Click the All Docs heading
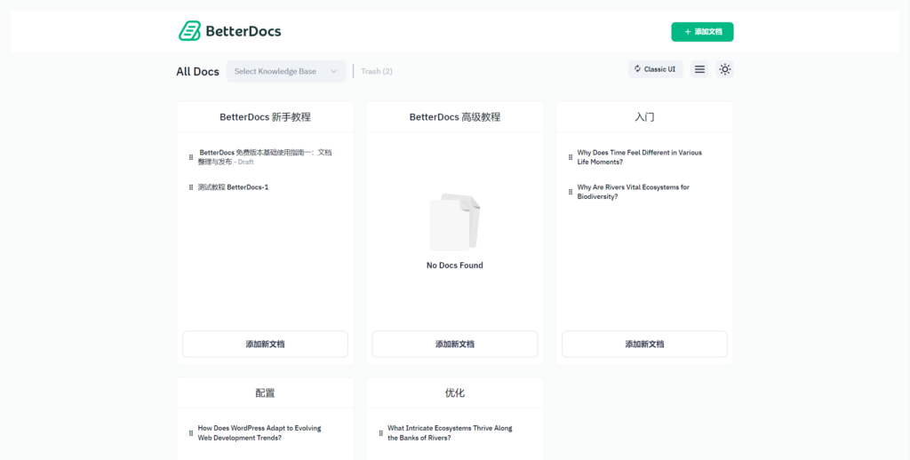Image resolution: width=910 pixels, height=460 pixels. click(x=198, y=71)
